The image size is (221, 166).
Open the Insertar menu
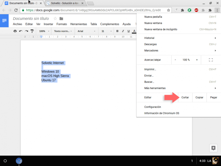(48, 24)
